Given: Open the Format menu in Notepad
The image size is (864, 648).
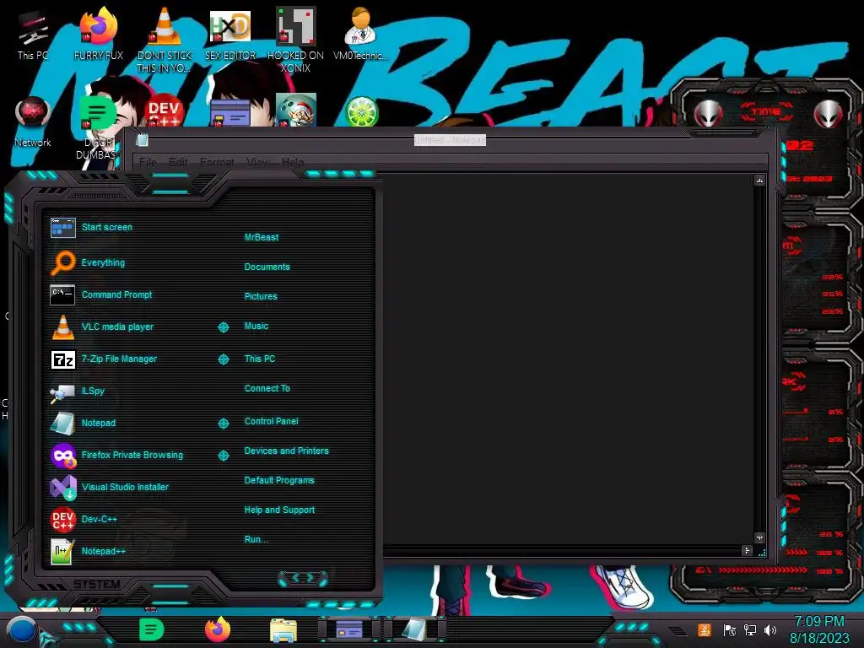Looking at the screenshot, I should 217,162.
